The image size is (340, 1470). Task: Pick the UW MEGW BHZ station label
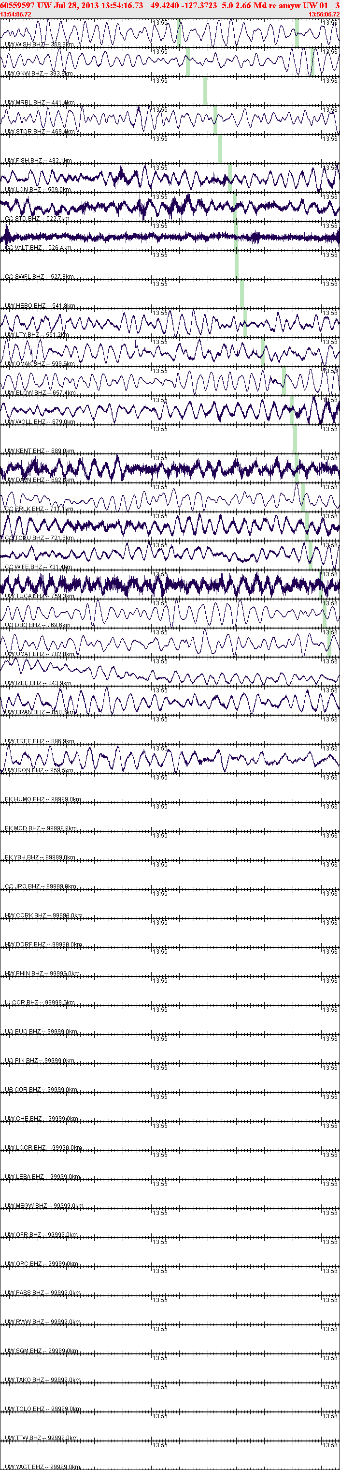tap(44, 1207)
